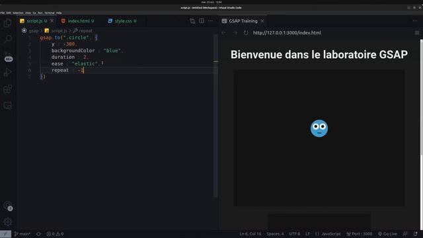Open the File menu
The height and width of the screenshot is (238, 423).
pos(2,13)
